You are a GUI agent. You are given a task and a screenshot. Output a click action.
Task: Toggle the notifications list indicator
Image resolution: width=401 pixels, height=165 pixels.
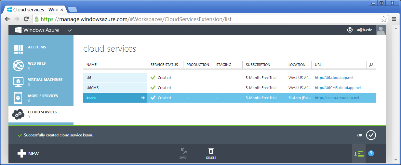[359, 154]
